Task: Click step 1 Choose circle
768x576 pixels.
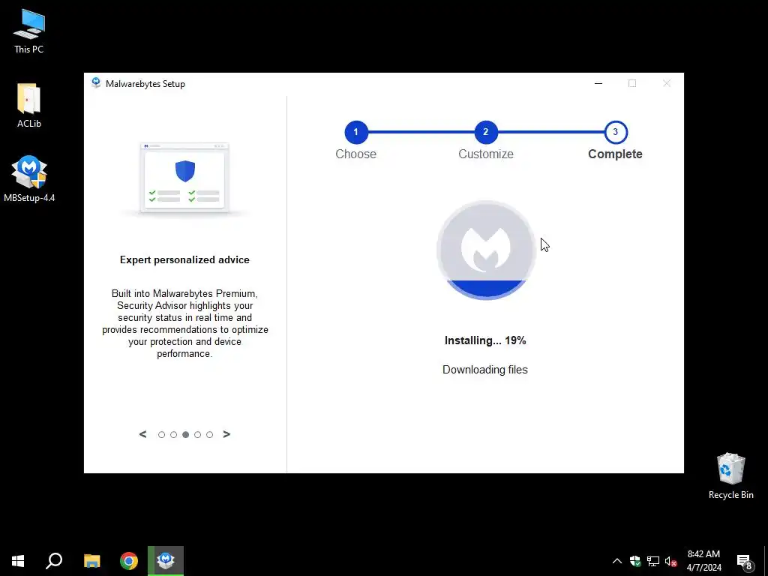Action: pos(356,132)
